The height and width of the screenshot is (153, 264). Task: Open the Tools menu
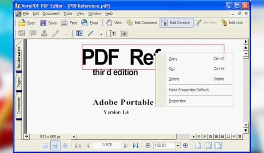point(68,14)
